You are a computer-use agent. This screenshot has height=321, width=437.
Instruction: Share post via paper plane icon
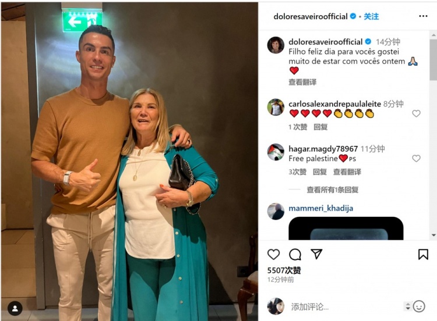[x=316, y=254]
